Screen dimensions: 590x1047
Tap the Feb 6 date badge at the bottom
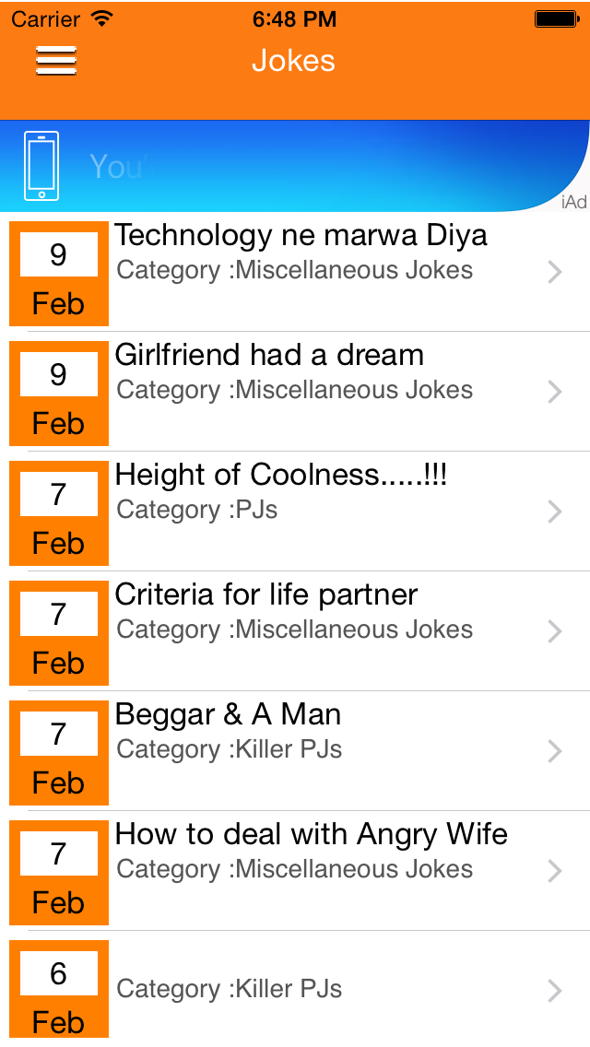[x=58, y=993]
